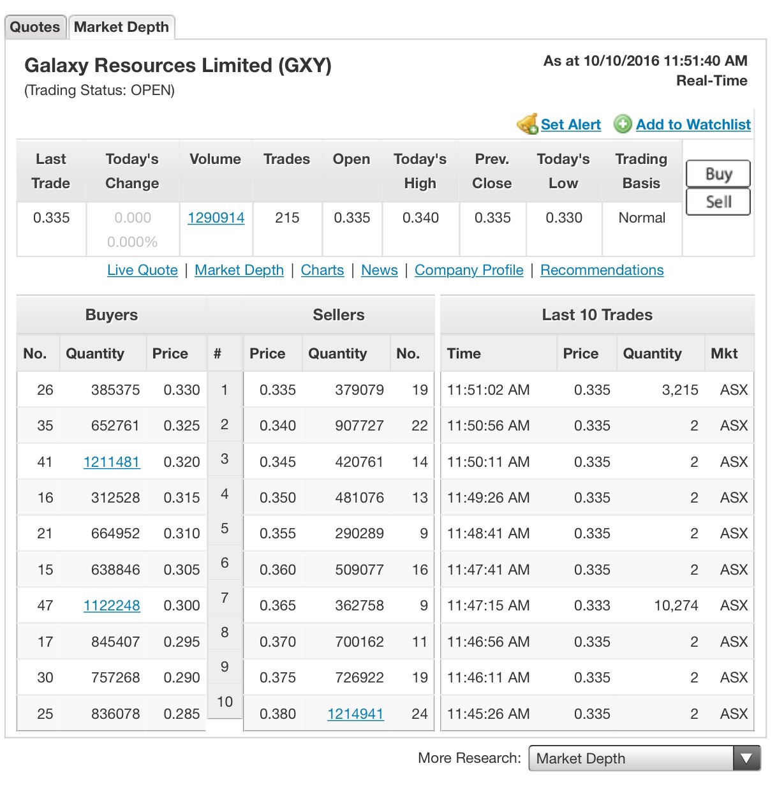Click the Set Alert bell icon
This screenshot has height=796, width=777.
(x=527, y=124)
